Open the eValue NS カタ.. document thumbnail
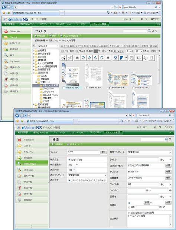The image size is (176, 230). (x=71, y=74)
